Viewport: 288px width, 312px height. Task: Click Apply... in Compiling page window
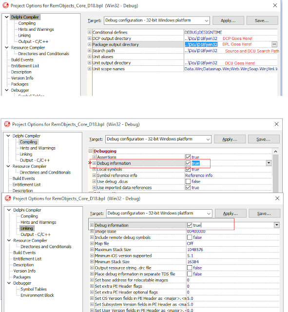point(230,139)
